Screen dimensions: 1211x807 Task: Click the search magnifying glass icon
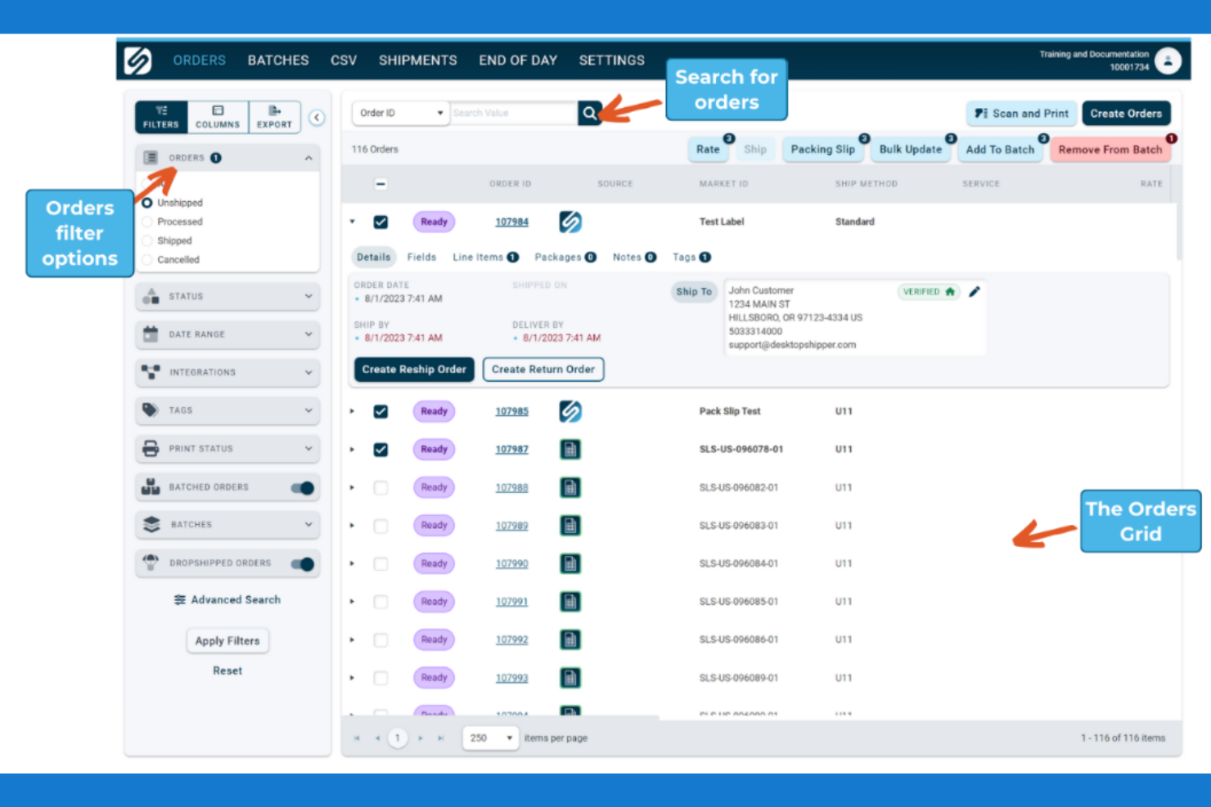[590, 113]
